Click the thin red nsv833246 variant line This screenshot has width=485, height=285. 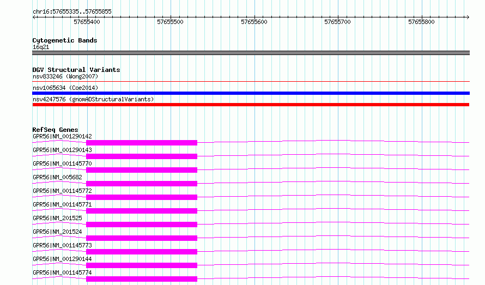251,81
